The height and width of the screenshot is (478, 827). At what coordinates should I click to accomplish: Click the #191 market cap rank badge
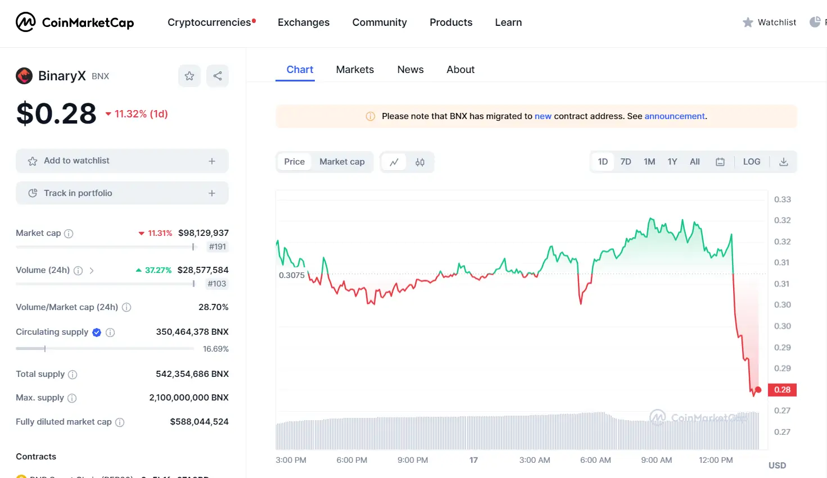(x=218, y=247)
